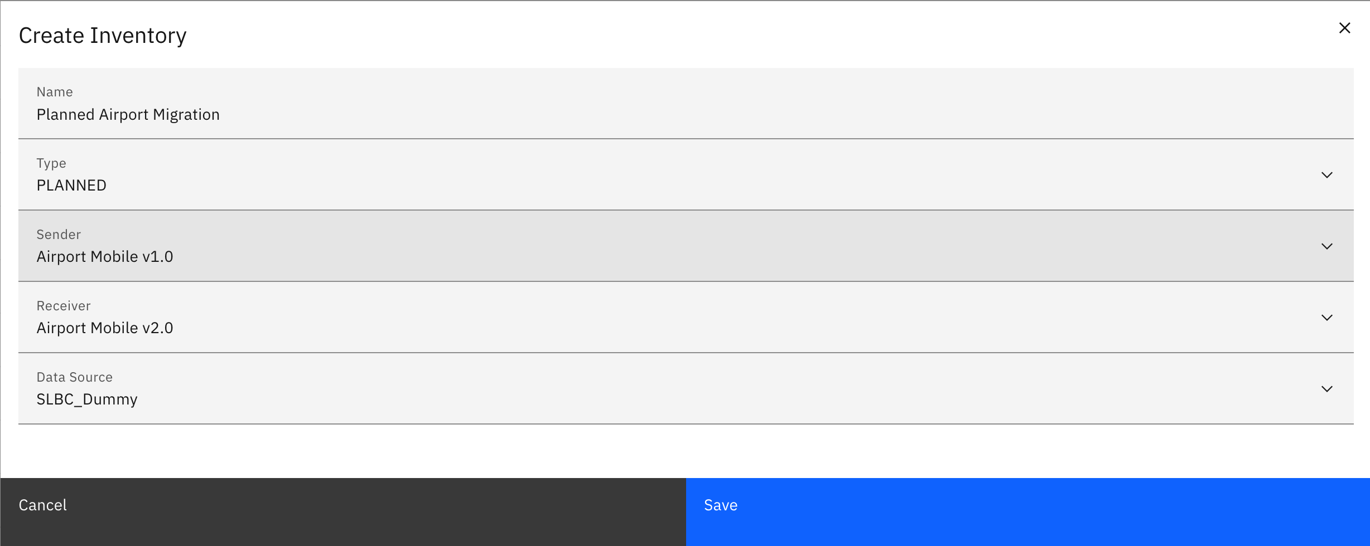Click the Type field chevron arrow
Screen dimensions: 1370x546
click(1326, 175)
